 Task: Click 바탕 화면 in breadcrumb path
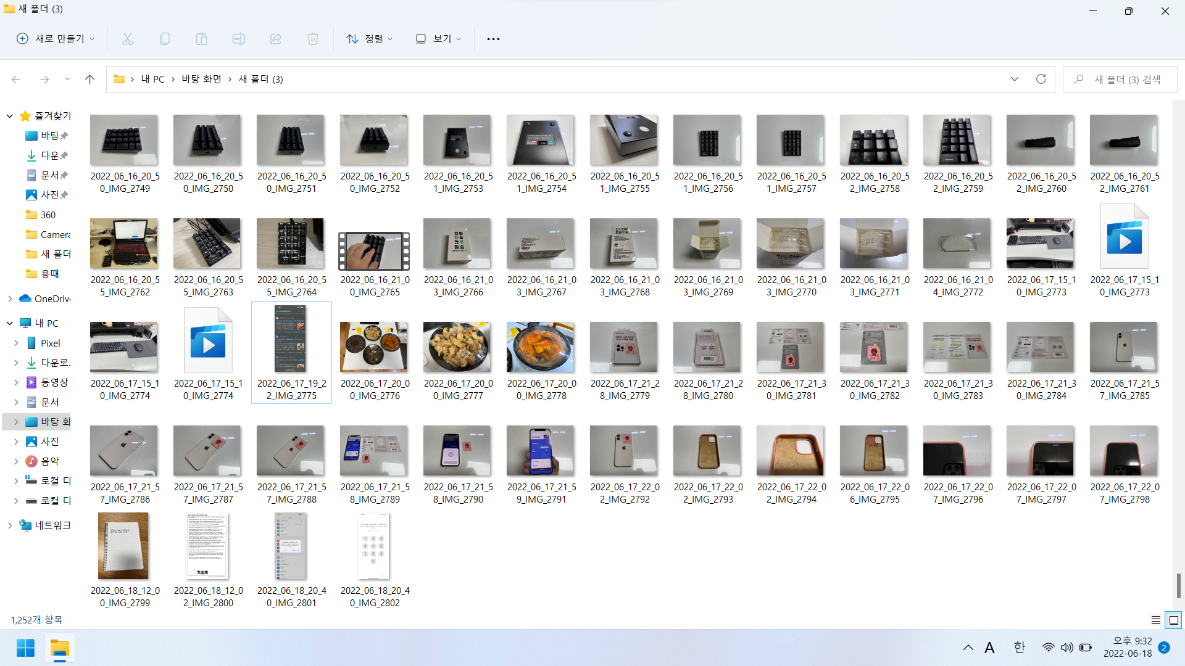pyautogui.click(x=201, y=79)
